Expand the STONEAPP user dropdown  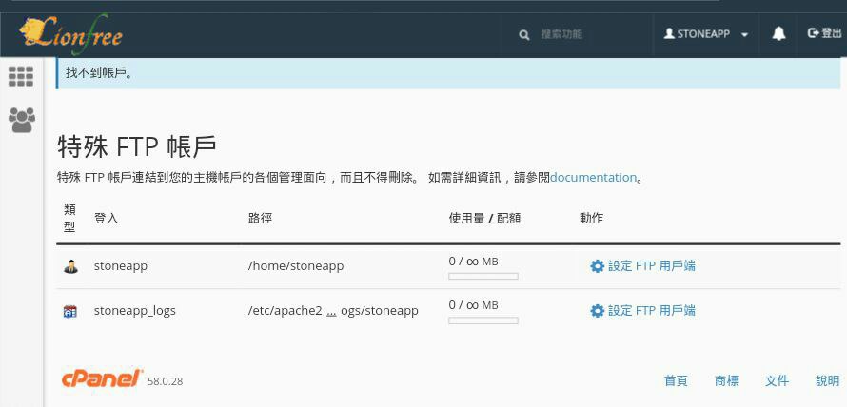pyautogui.click(x=706, y=34)
